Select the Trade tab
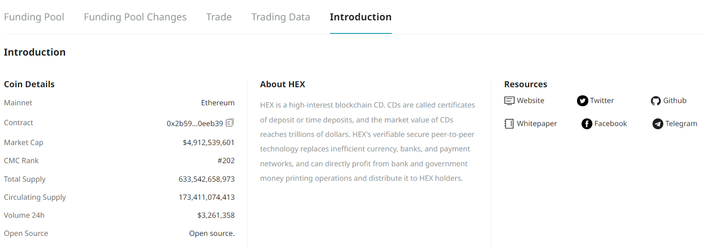The height and width of the screenshot is (249, 704). [219, 17]
